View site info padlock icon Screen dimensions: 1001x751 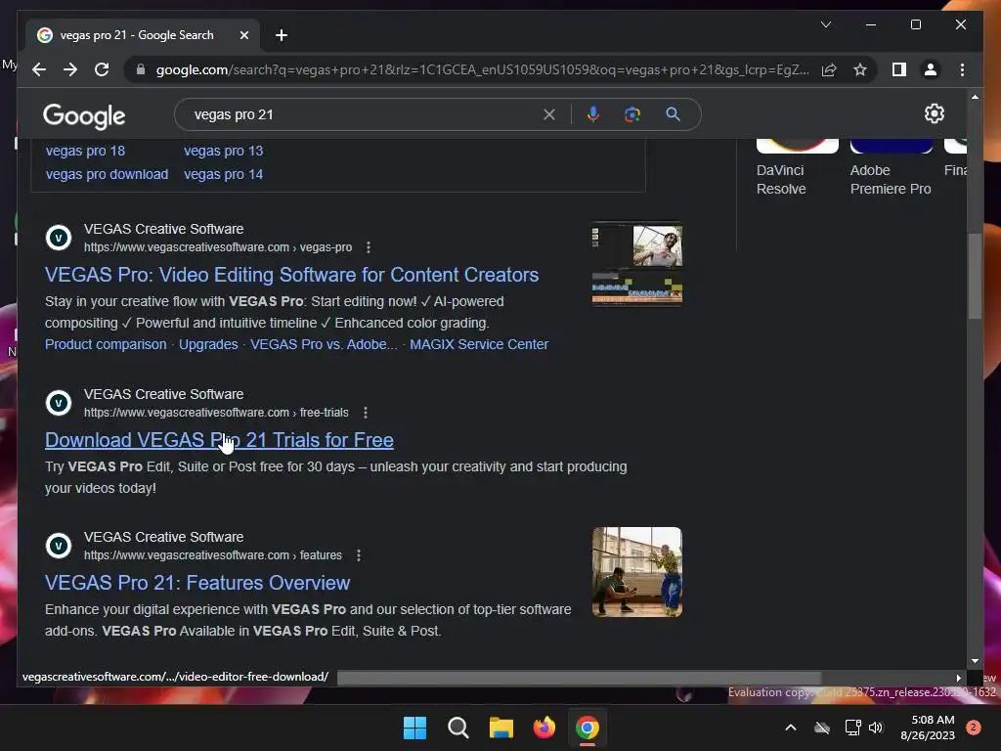141,69
